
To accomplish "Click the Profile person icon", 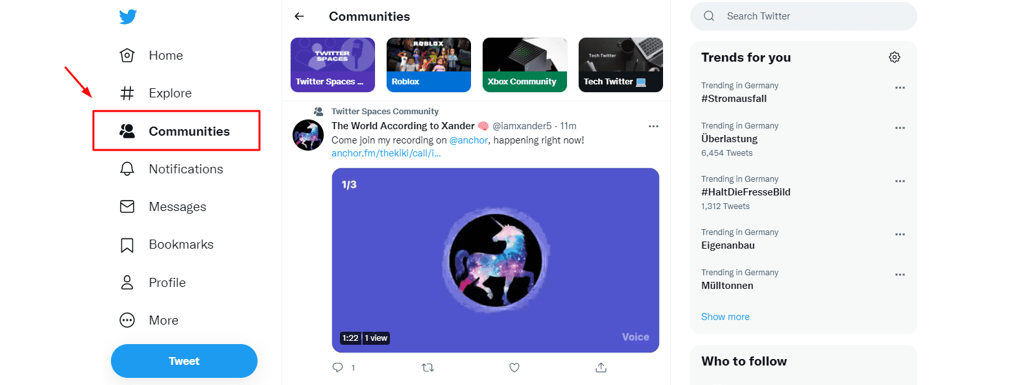I will 127,282.
